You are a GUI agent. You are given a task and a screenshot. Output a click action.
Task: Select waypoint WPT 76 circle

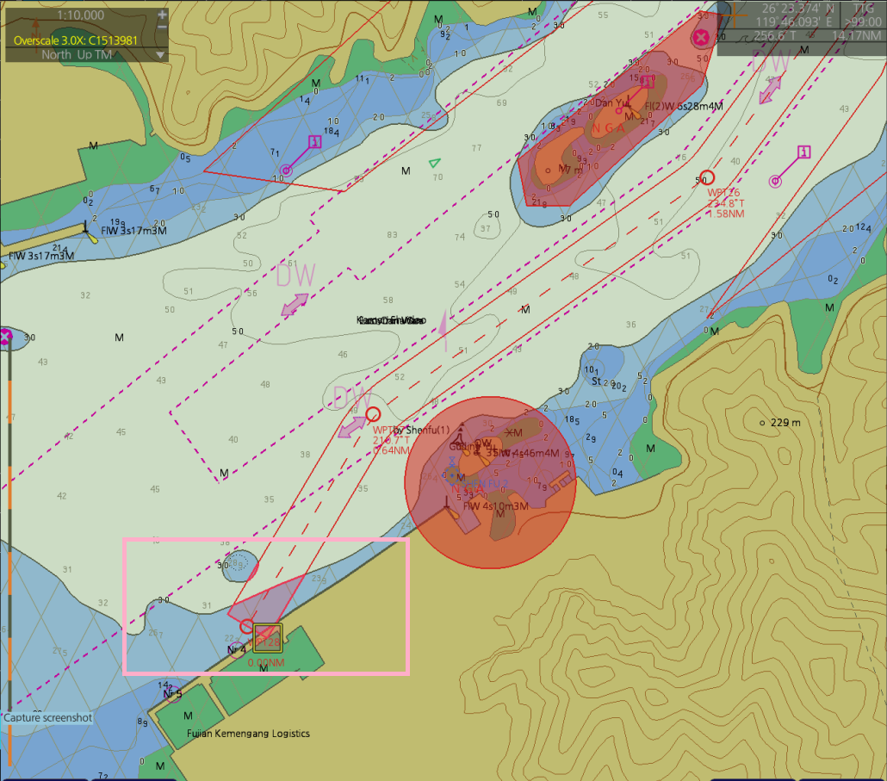(708, 177)
